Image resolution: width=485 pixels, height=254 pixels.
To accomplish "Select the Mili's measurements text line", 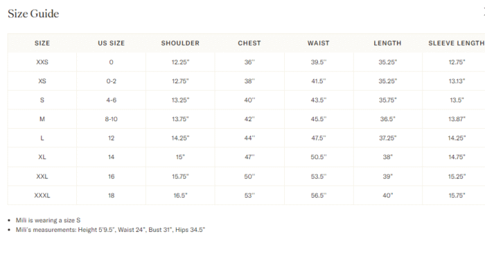I will point(110,230).
